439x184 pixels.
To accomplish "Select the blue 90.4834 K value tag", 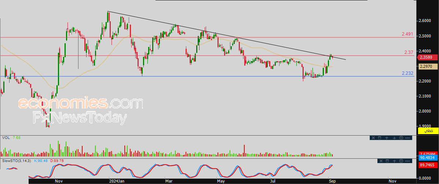I will (427, 158).
